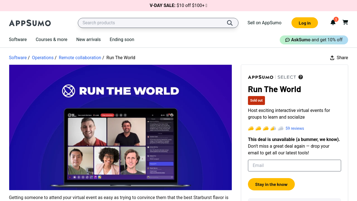Click the Run The World product image

point(120,127)
